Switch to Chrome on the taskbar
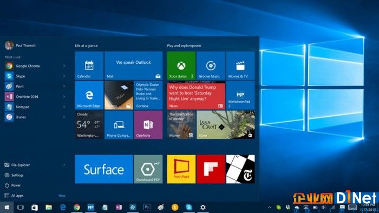Screen dimensions: 379x213 77,207
